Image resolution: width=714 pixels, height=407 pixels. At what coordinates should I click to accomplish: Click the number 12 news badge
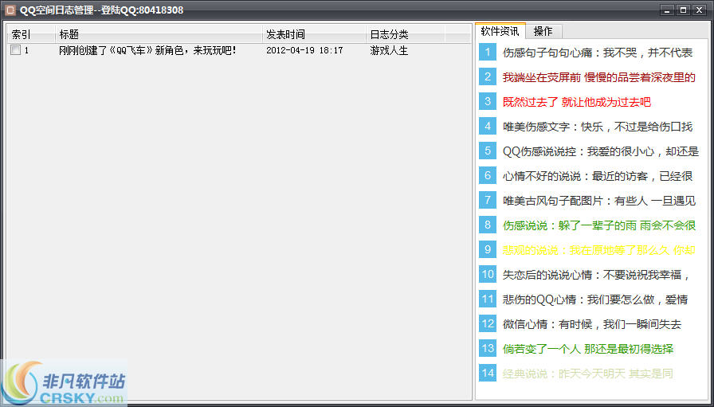(488, 323)
